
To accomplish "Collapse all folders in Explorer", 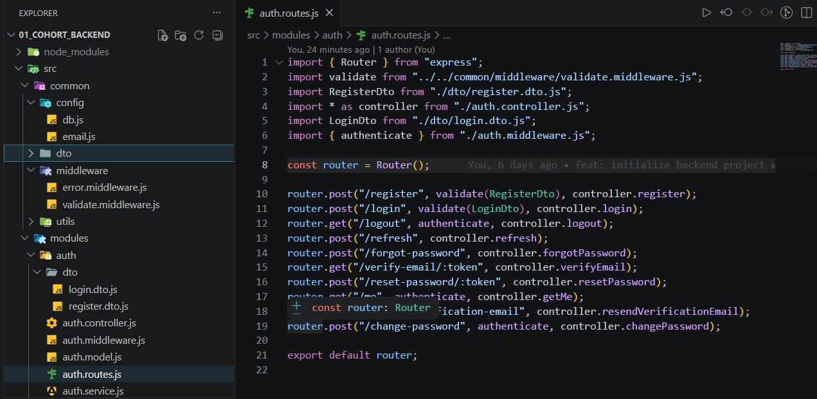I will [217, 35].
